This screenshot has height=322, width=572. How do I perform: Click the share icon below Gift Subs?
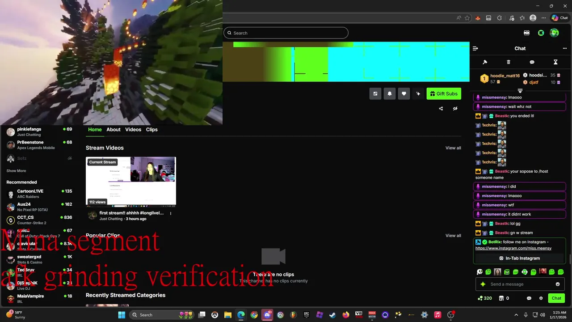[x=441, y=108]
